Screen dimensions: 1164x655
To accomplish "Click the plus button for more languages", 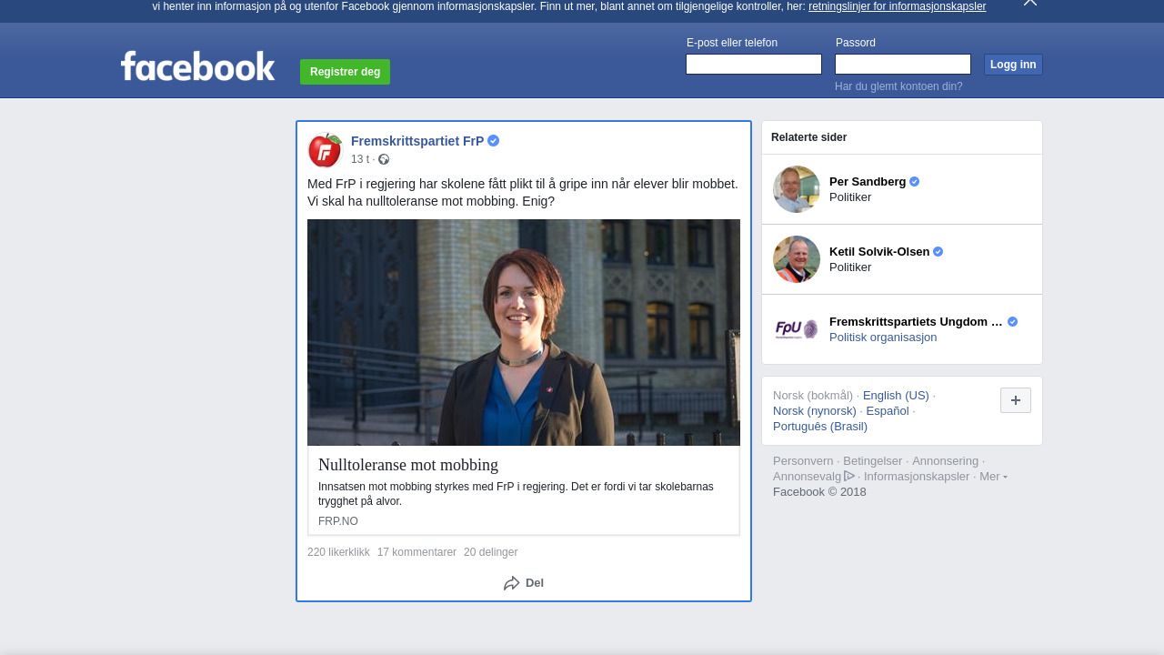I will point(1016,400).
